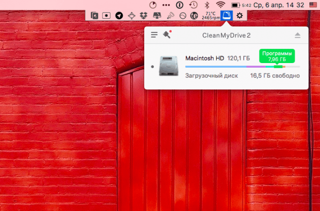This screenshot has width=320, height=211.
Task: Click the cleanup broom icon with red dot
Action: (167, 34)
